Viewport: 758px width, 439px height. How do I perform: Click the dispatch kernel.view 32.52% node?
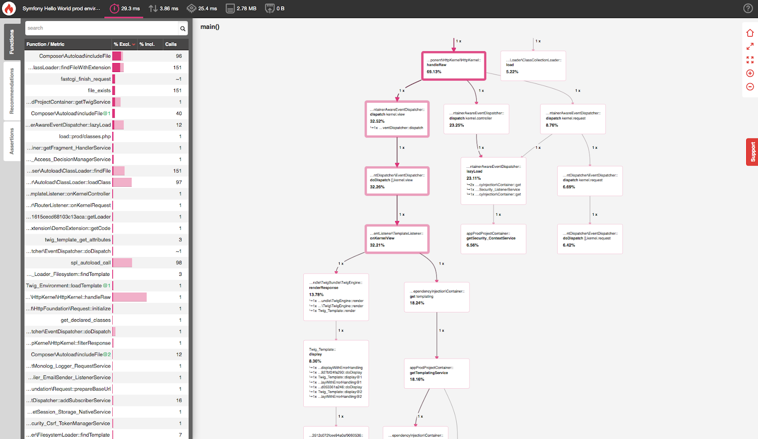coord(397,119)
